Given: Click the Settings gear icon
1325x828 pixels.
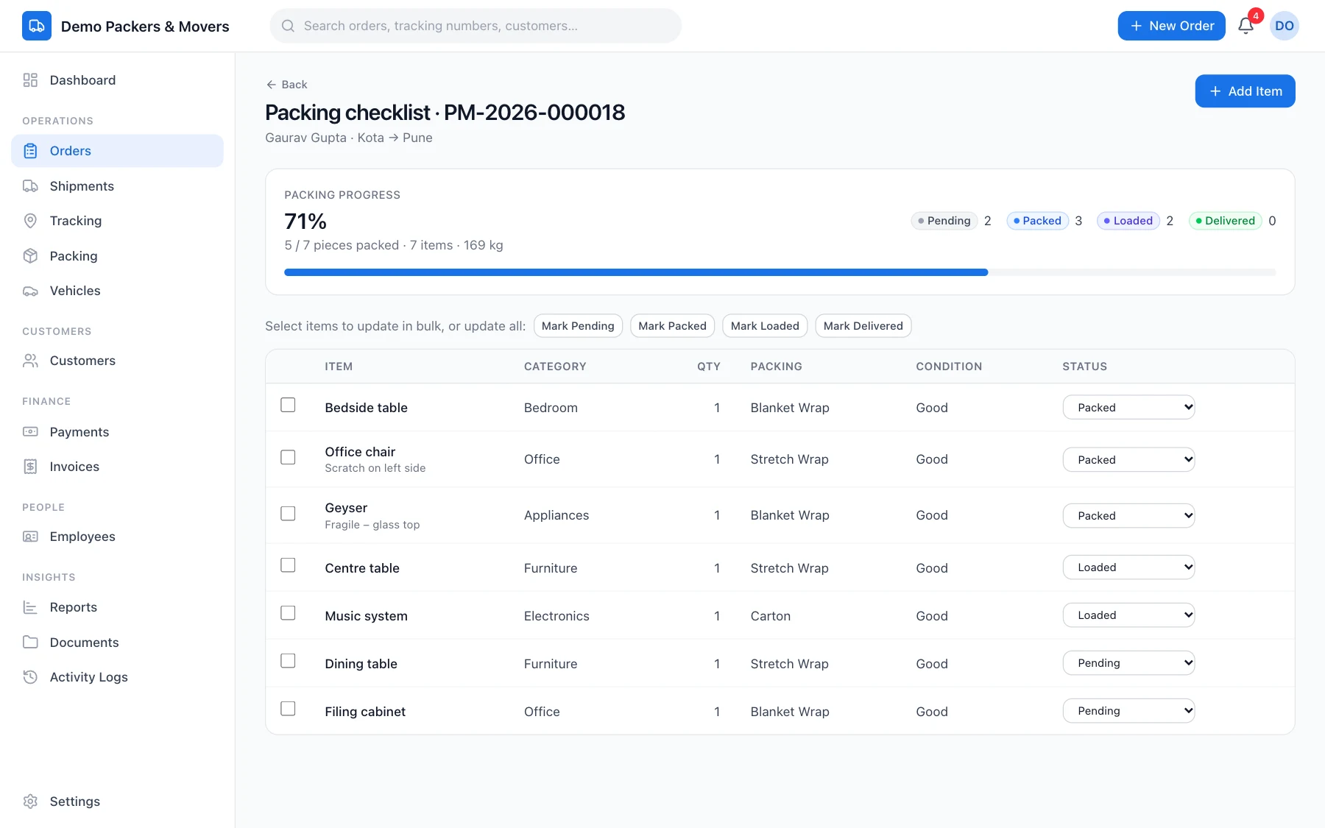Looking at the screenshot, I should click(30, 802).
